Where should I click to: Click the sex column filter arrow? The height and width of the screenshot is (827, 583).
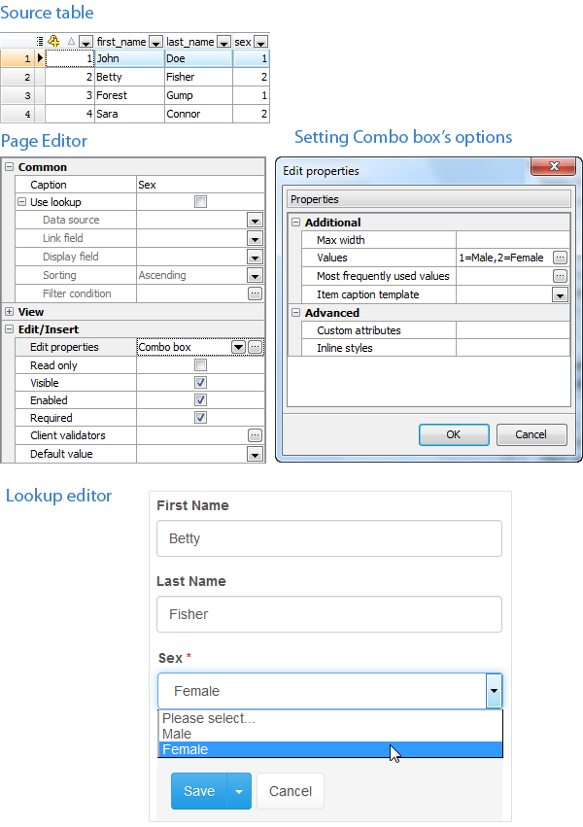point(260,42)
